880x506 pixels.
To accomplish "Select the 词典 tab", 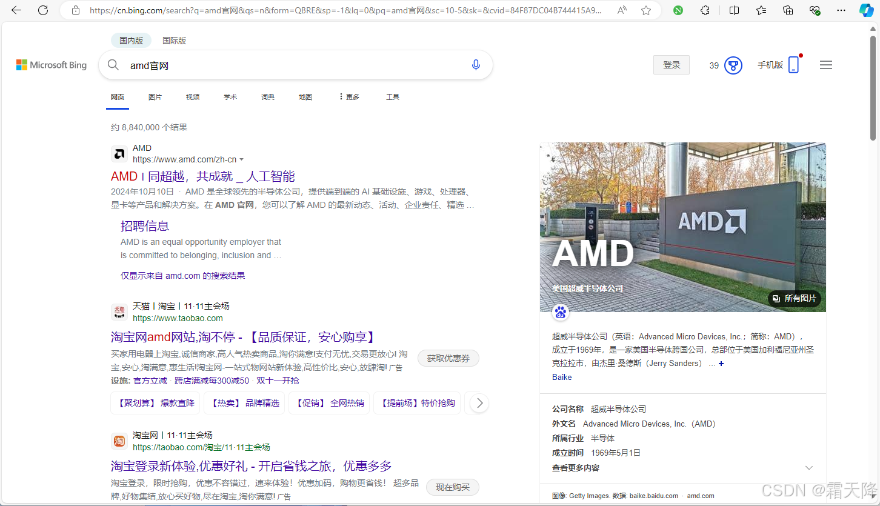I will [268, 97].
